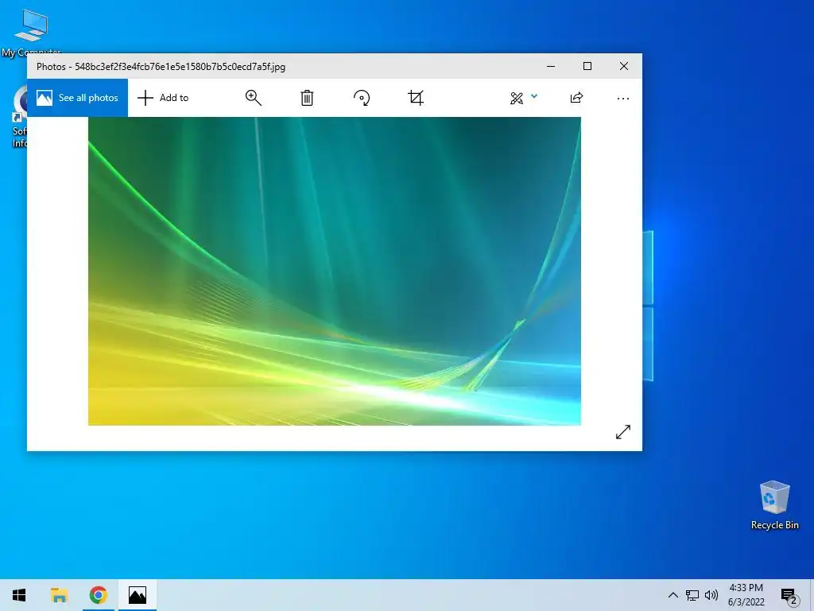Expand the Edit & Create dropdown arrow
Screen dimensions: 814x611
pyautogui.click(x=534, y=96)
